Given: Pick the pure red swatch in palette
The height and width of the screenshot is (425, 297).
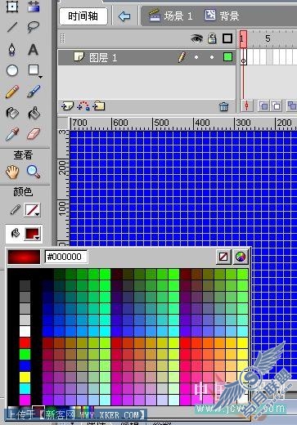Looking at the screenshot, I should pyautogui.click(x=25, y=343).
